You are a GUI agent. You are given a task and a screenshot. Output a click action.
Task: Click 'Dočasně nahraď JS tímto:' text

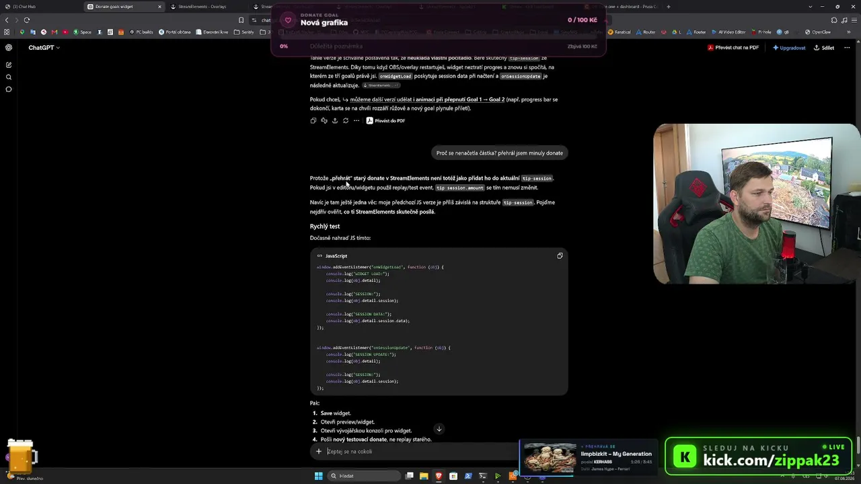point(340,238)
